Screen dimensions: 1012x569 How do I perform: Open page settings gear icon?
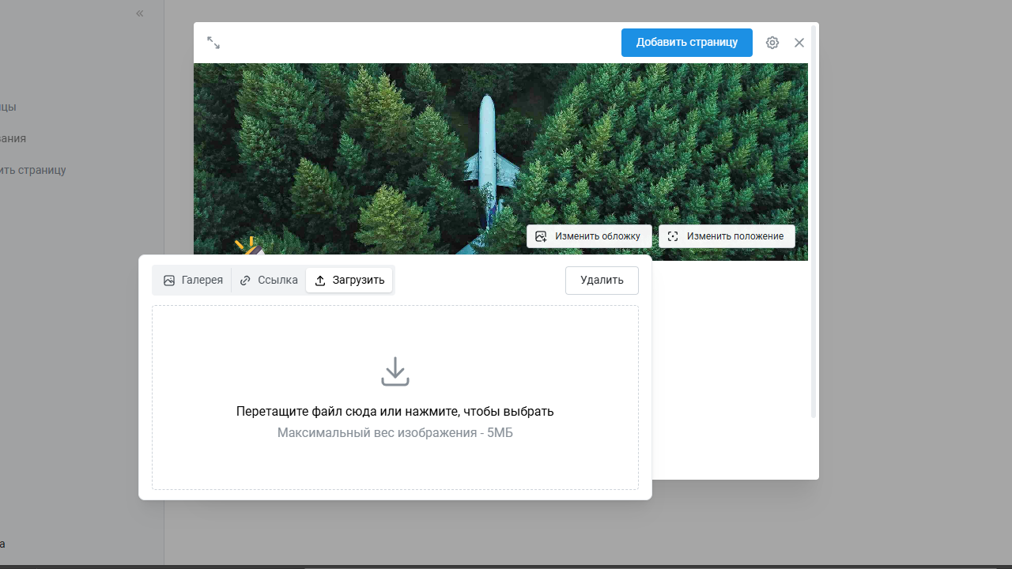pos(772,43)
